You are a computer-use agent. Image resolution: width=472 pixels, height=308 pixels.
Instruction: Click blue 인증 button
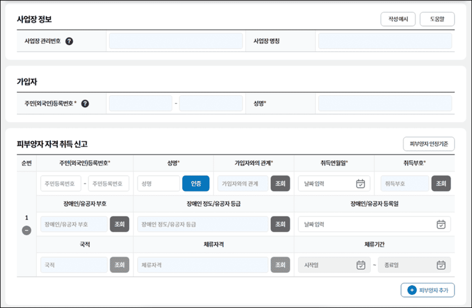(196, 184)
